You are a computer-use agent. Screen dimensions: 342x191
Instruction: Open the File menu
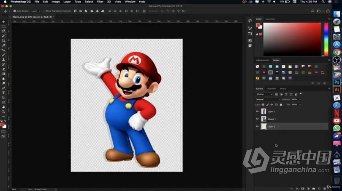click(37, 2)
